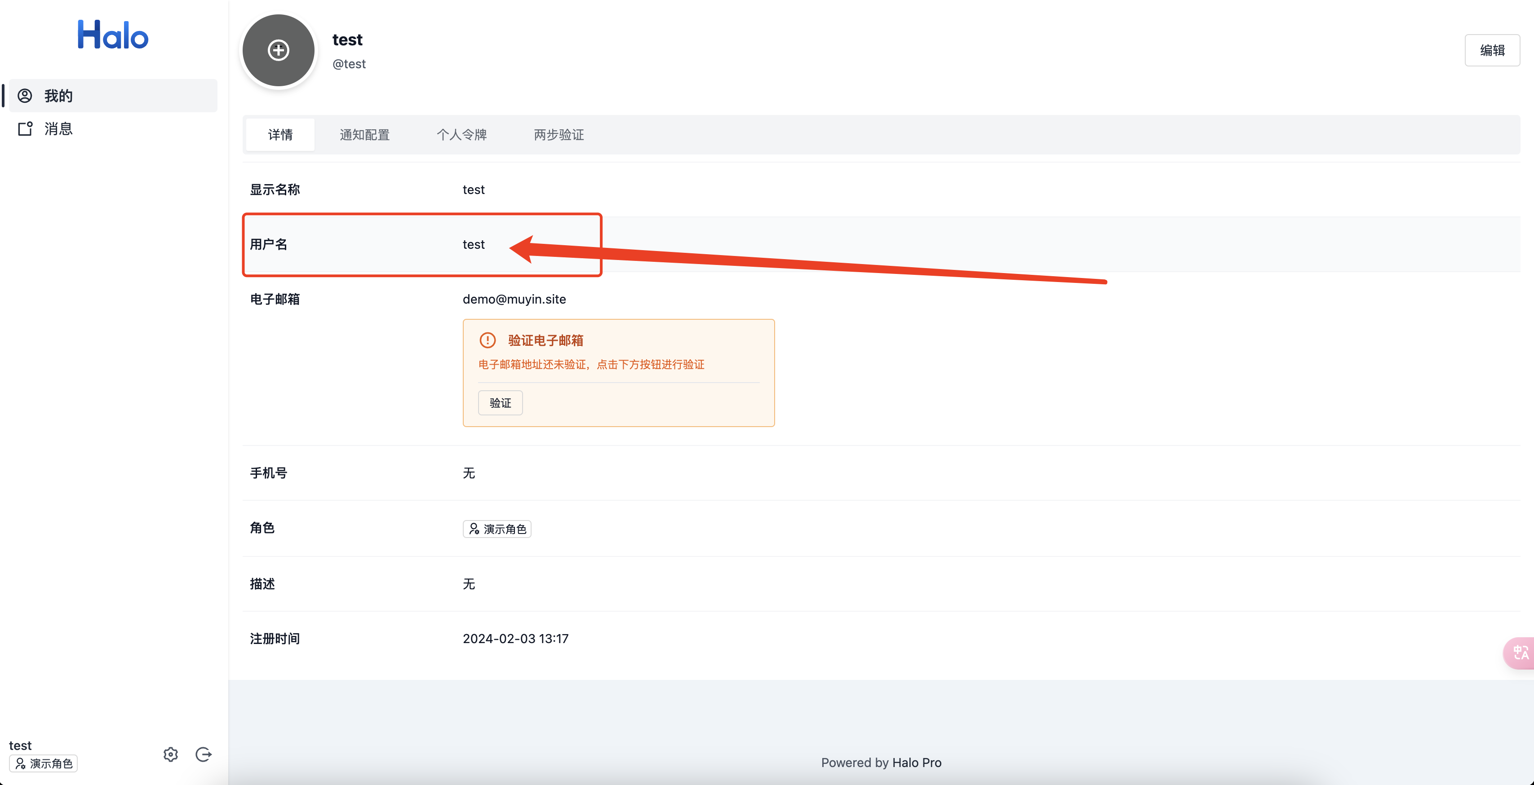Image resolution: width=1534 pixels, height=785 pixels.
Task: Click the 手机号 label
Action: coord(269,473)
